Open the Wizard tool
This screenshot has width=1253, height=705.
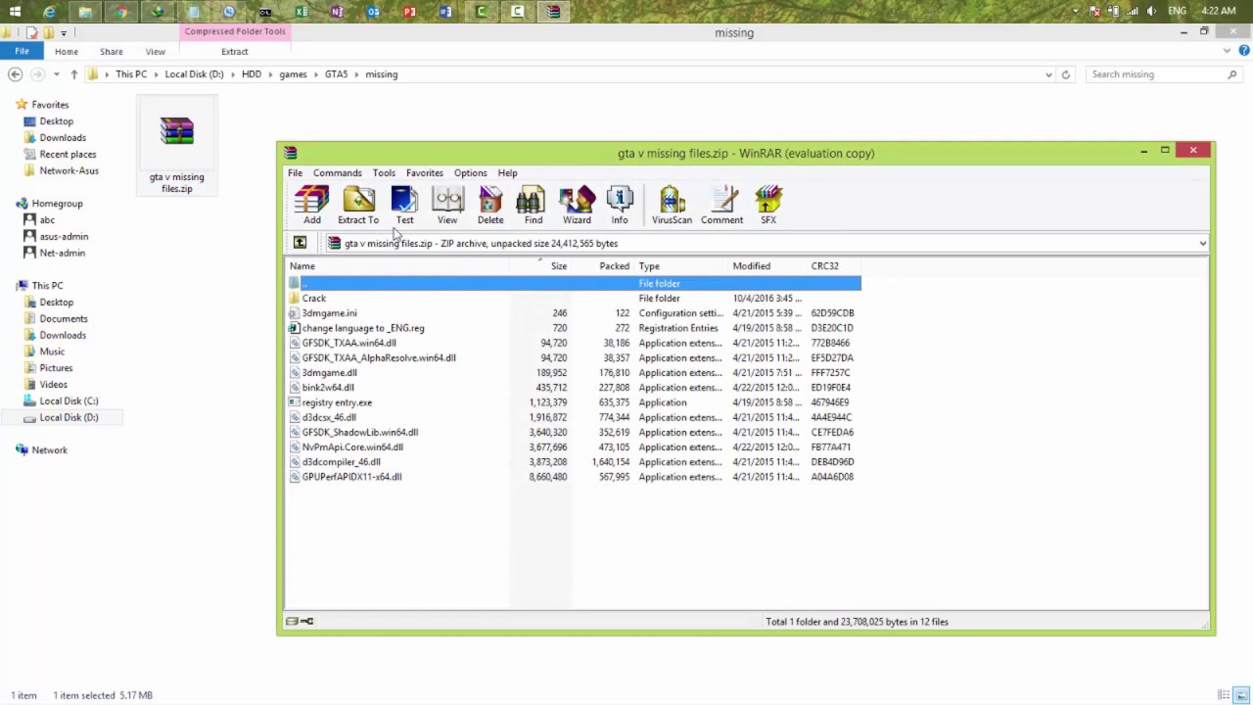[577, 205]
